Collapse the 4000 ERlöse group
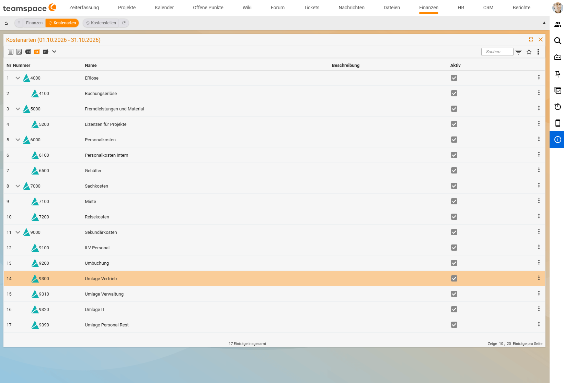 [18, 78]
